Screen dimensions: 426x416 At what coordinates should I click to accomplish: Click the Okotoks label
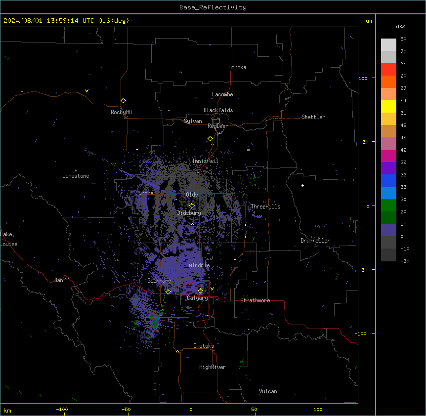click(204, 346)
